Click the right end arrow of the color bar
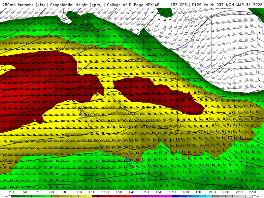Screen dimensions: 264x198 tap(256, 196)
